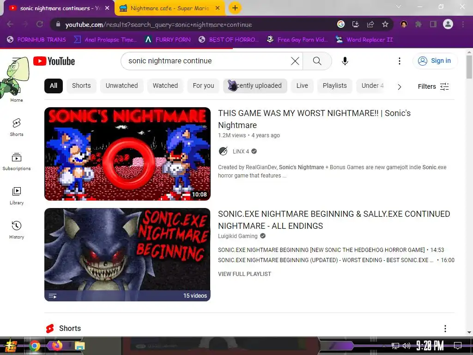Open the Filters panel
473x355 pixels.
(433, 86)
